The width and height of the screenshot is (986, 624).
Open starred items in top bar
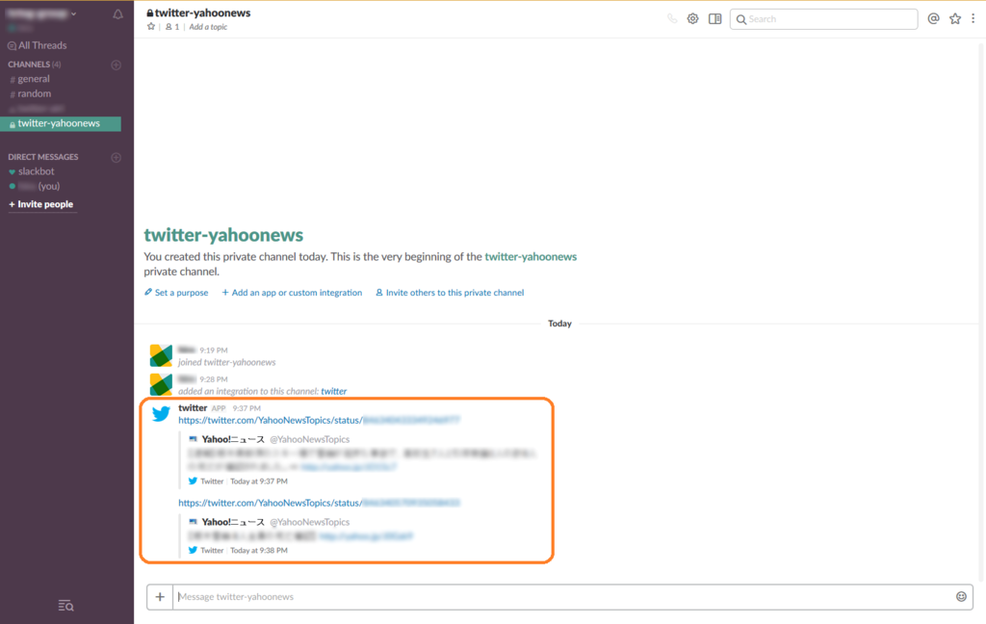pyautogui.click(x=955, y=19)
